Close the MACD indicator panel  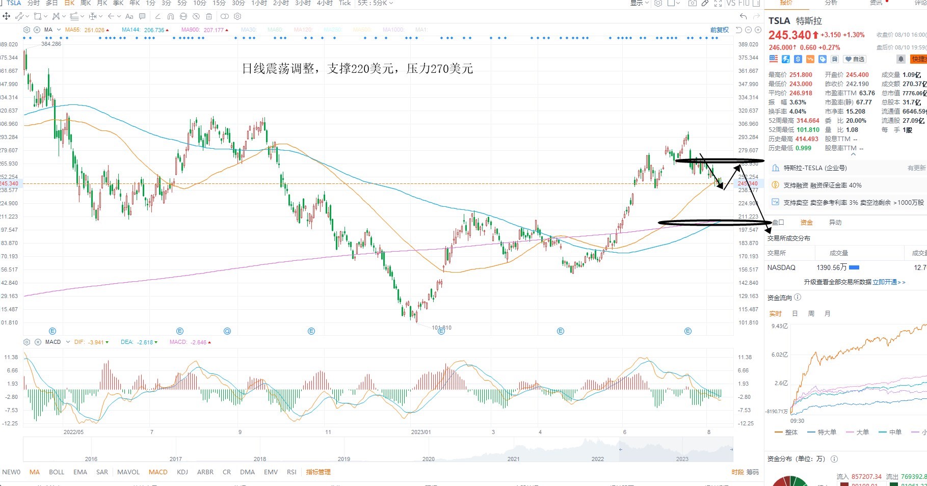37,342
